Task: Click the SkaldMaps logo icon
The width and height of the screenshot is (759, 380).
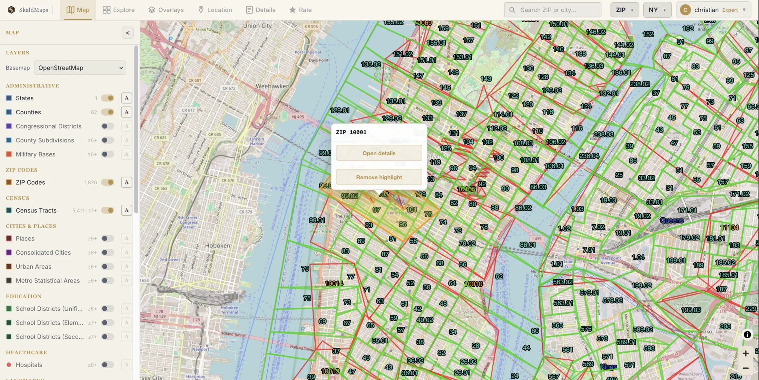Action: (11, 10)
